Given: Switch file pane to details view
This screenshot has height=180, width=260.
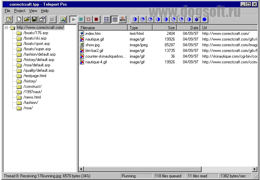Looking at the screenshot, I should click(115, 19).
